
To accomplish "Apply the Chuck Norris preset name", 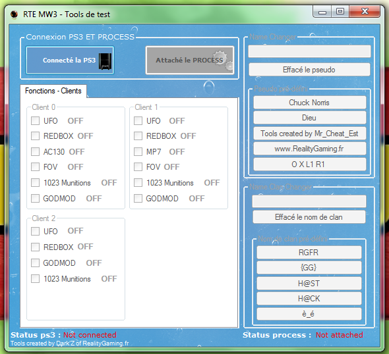I will pyautogui.click(x=310, y=102).
